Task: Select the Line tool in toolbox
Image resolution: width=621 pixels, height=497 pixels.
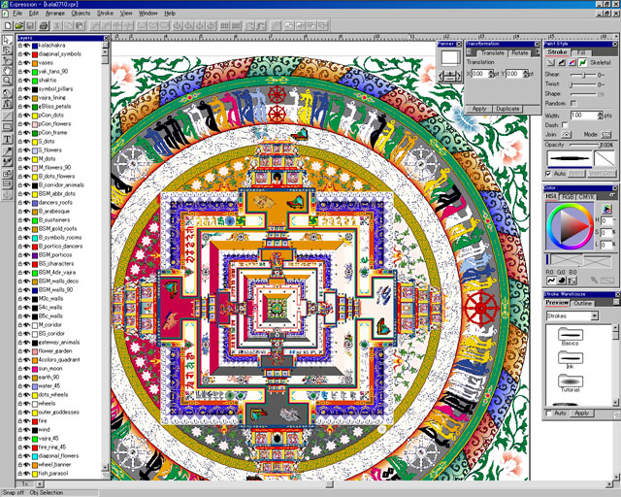Action: tap(7, 116)
